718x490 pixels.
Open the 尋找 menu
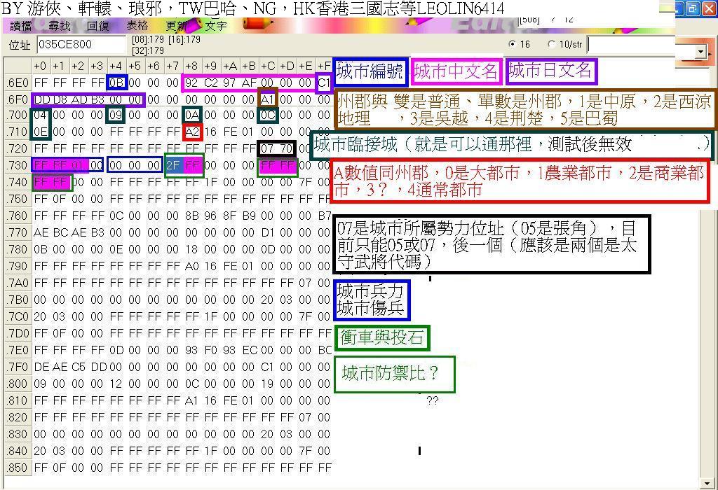60,26
